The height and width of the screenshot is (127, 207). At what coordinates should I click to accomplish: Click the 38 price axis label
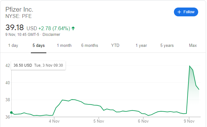point(8,100)
